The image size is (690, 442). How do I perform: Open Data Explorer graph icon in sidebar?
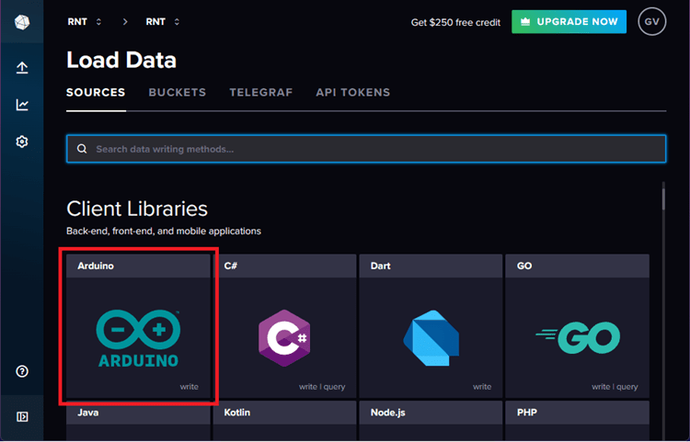point(22,105)
